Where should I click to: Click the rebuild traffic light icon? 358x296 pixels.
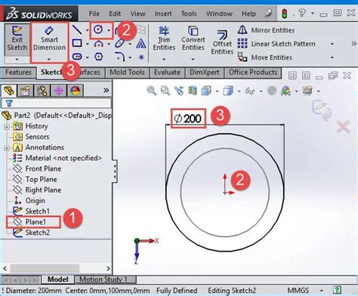tap(285, 14)
